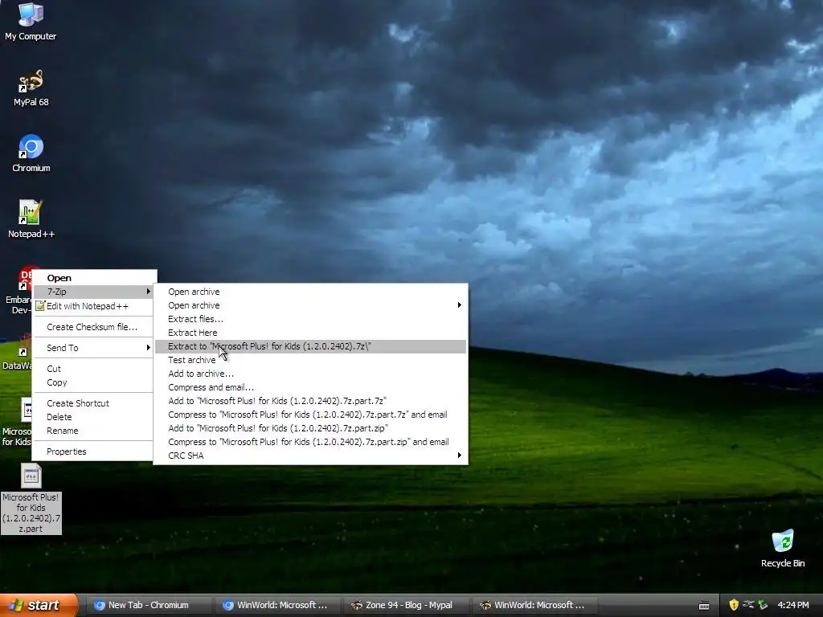Image resolution: width=823 pixels, height=617 pixels.
Task: Open Chromium desktop shortcut
Action: tap(31, 153)
